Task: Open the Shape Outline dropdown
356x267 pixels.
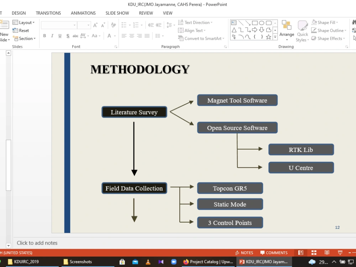Action: (329, 30)
